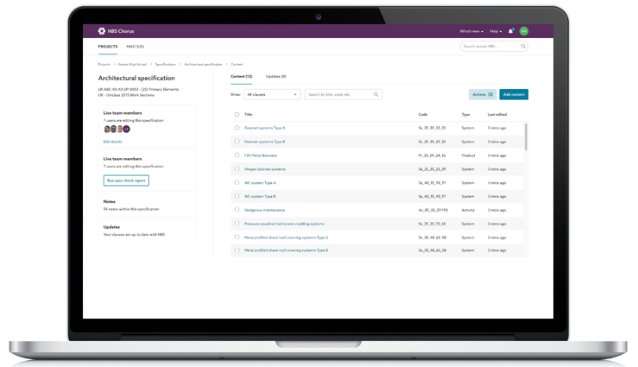The image size is (638, 367).
Task: Click the magnifier in title/code search box
Action: pyautogui.click(x=376, y=94)
